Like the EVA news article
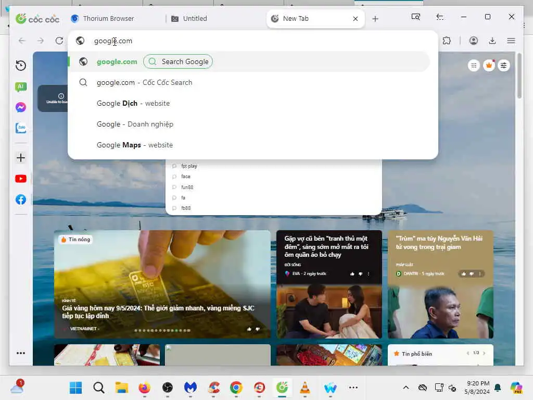Viewport: 533px width, 400px height. 352,273
